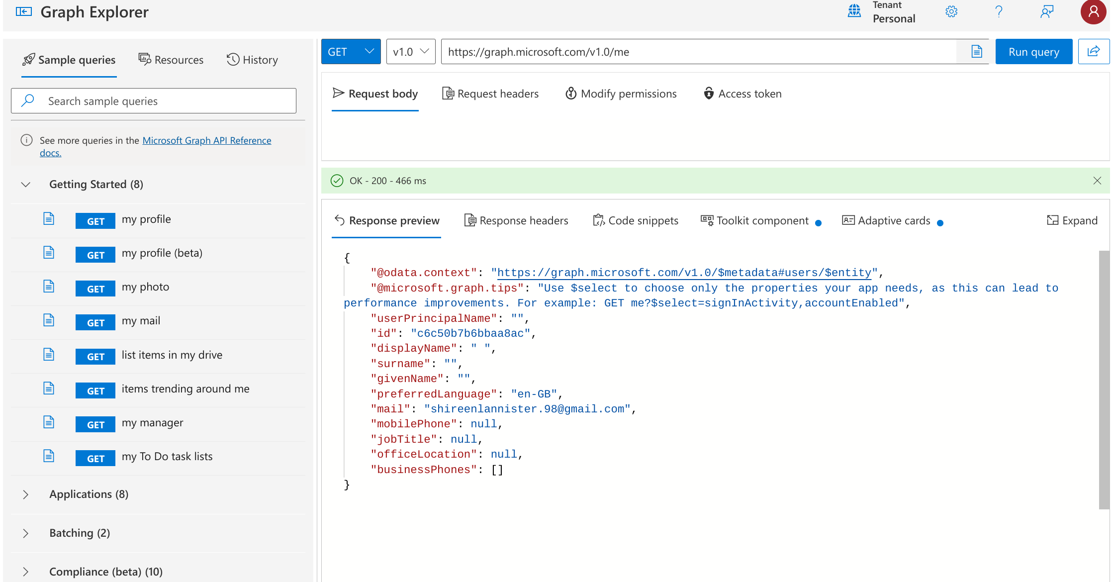
Task: Dismiss the OK 200 status message
Action: point(1097,181)
